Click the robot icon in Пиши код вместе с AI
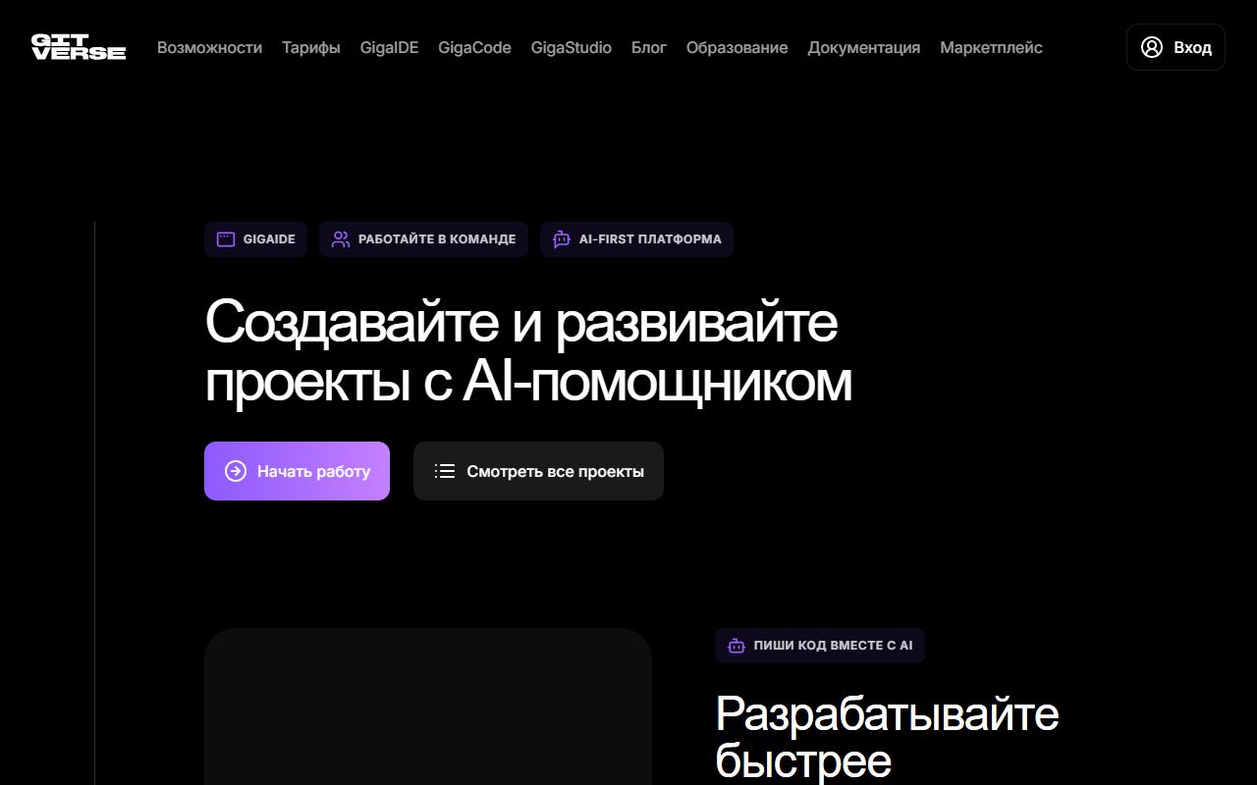 (x=737, y=646)
